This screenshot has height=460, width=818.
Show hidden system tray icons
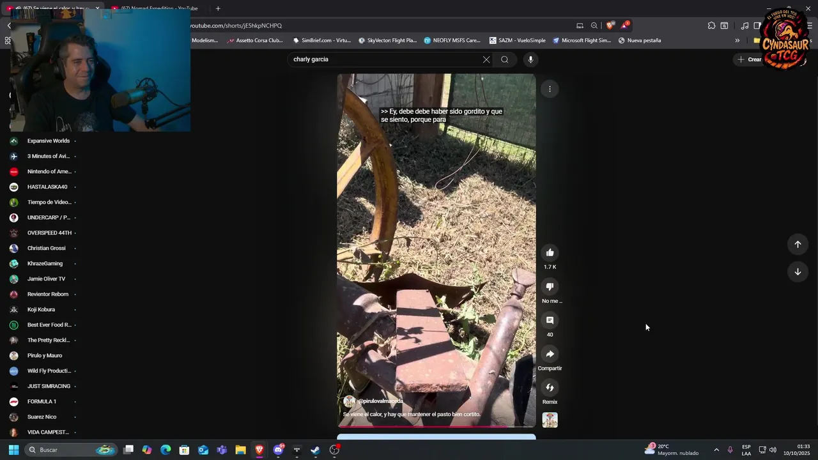point(716,450)
